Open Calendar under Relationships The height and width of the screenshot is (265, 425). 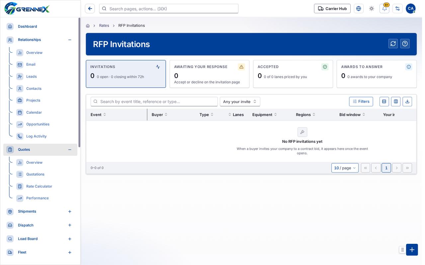(34, 113)
